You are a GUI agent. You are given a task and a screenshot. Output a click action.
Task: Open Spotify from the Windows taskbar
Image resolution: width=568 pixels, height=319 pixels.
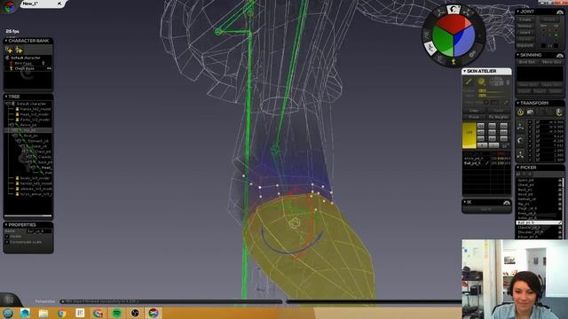click(116, 313)
